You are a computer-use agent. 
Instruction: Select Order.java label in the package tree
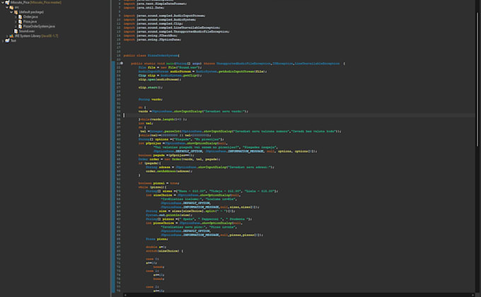tap(30, 17)
